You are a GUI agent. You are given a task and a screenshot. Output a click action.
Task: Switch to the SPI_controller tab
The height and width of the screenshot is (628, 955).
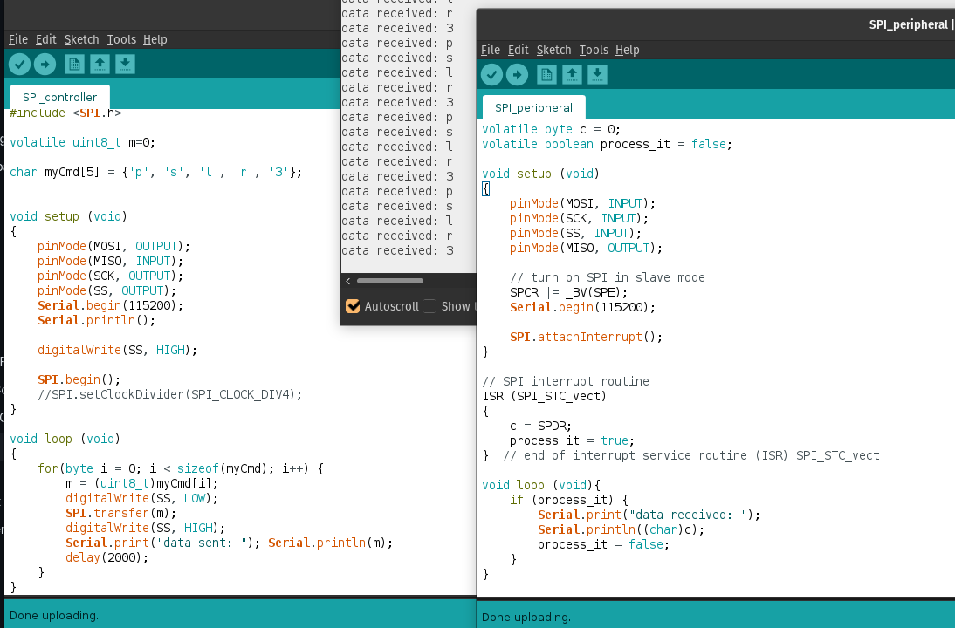58,97
